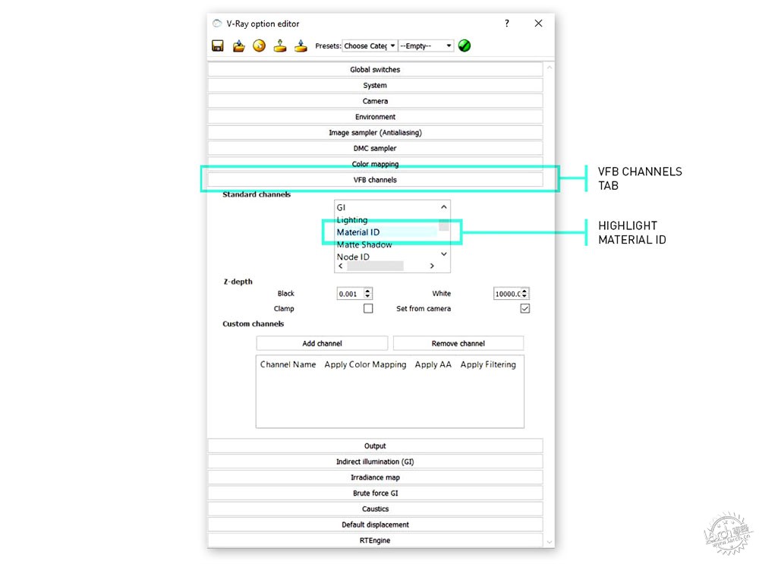Click the channels list horizontal scrollbar thumb
This screenshot has height=564, width=759.
375,266
